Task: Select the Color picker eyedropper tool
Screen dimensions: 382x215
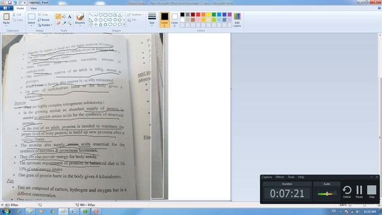Action: click(x=64, y=23)
